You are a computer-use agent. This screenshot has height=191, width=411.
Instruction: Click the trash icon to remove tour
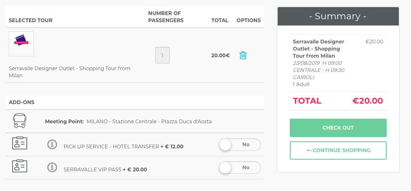coord(243,56)
